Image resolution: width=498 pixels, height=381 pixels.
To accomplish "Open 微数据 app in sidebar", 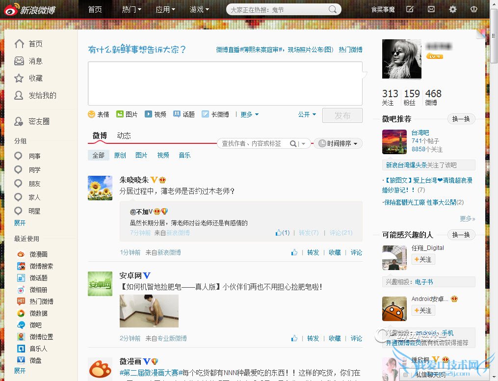I will 32,313.
